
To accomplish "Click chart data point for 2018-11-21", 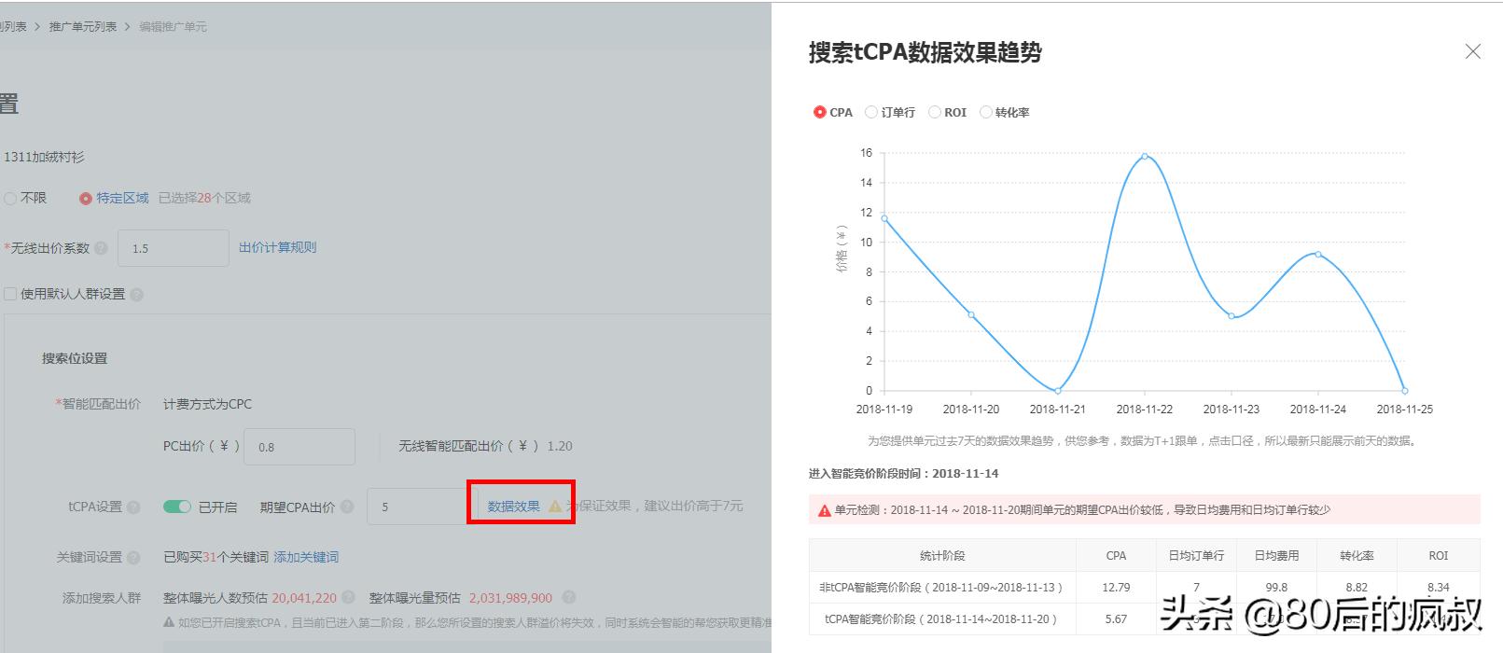I will coord(1057,390).
